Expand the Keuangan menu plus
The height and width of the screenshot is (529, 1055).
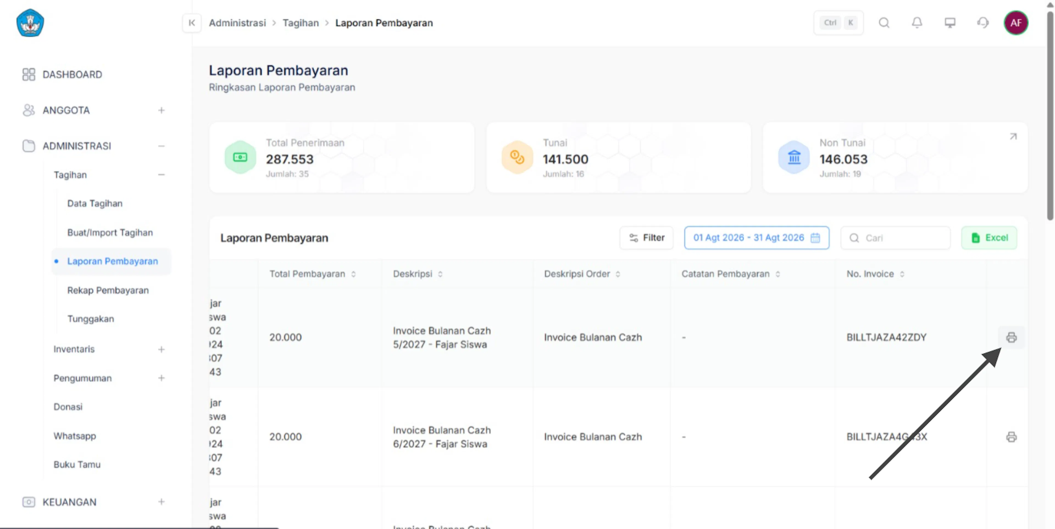[x=161, y=502]
